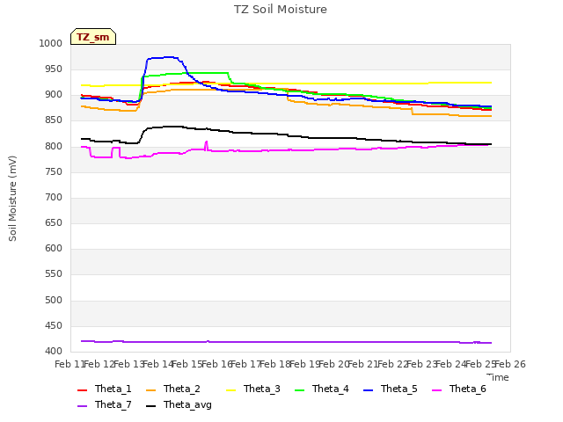Click the 550 y-axis tick label
Viewport: 563px width, 422px height.
tap(54, 273)
